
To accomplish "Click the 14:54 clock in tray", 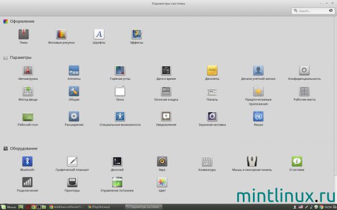I will coord(328,207).
